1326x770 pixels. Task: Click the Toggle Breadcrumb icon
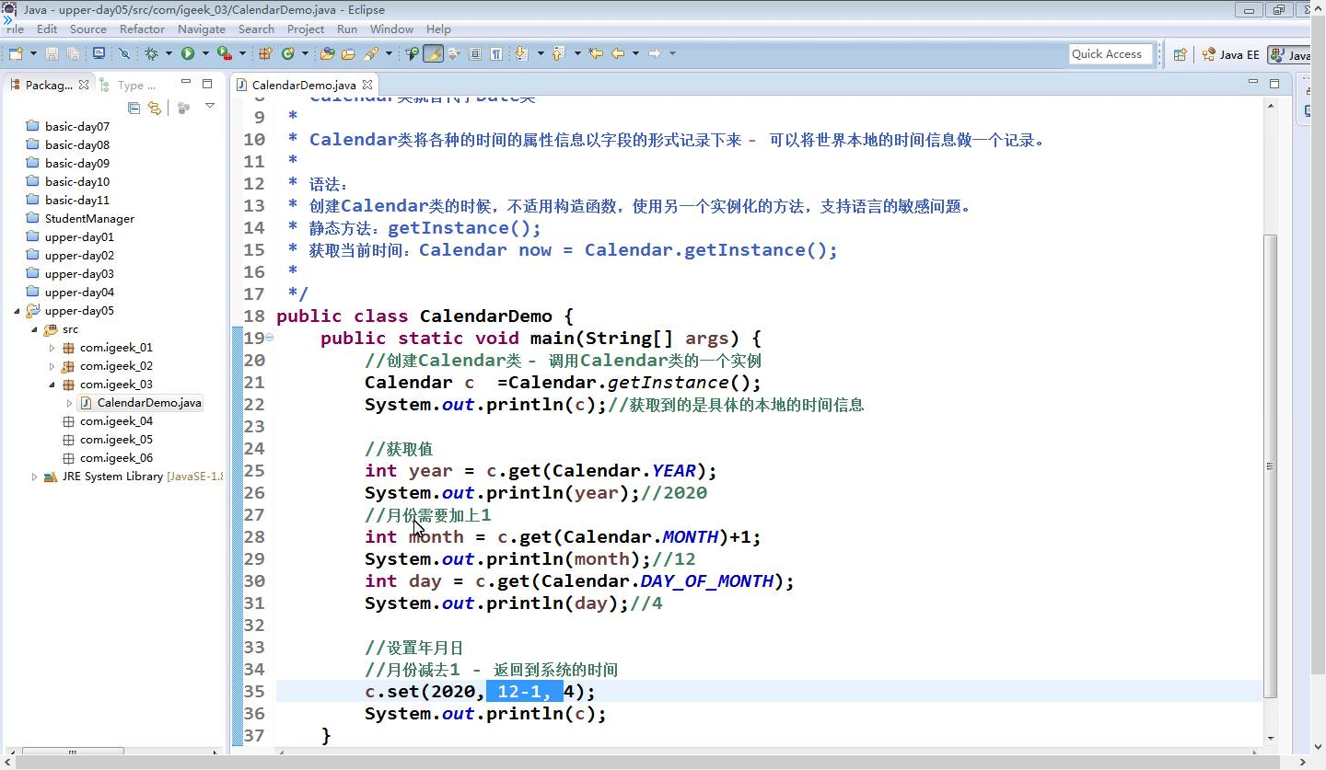412,54
